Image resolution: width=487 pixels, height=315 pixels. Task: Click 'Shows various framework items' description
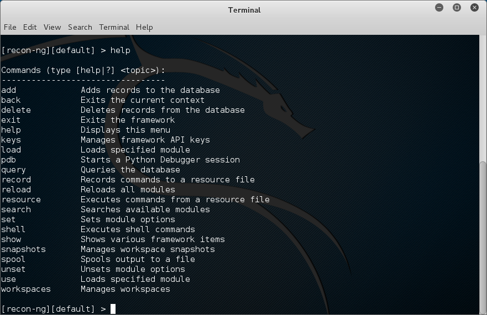pos(153,239)
